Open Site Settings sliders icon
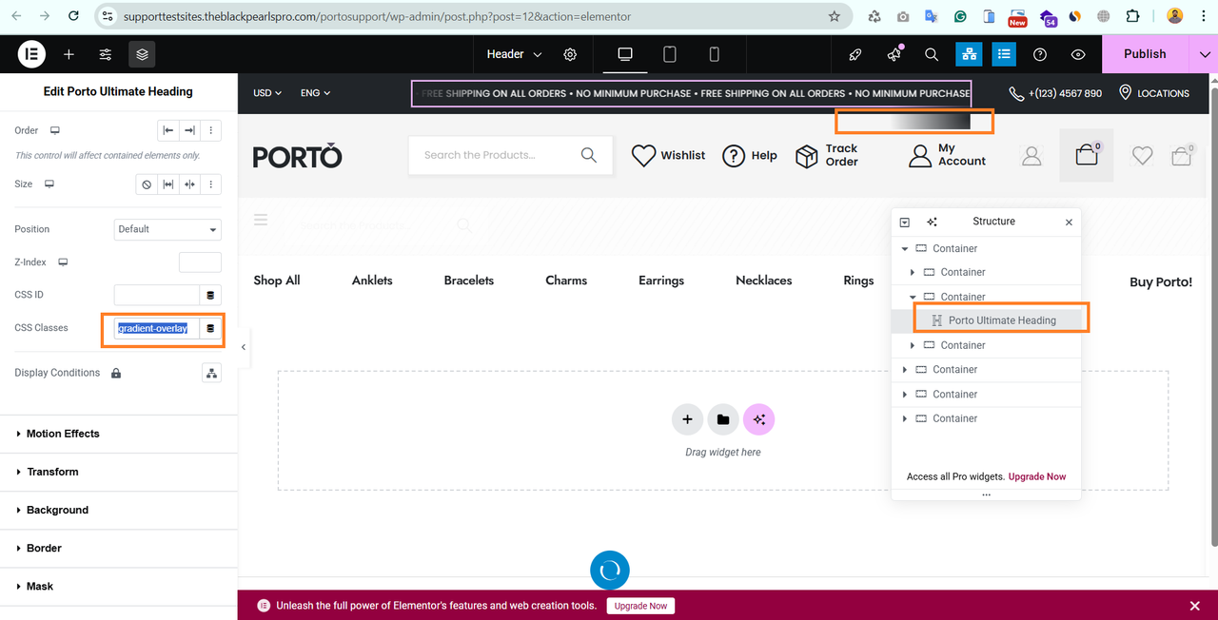The image size is (1218, 620). coord(106,54)
